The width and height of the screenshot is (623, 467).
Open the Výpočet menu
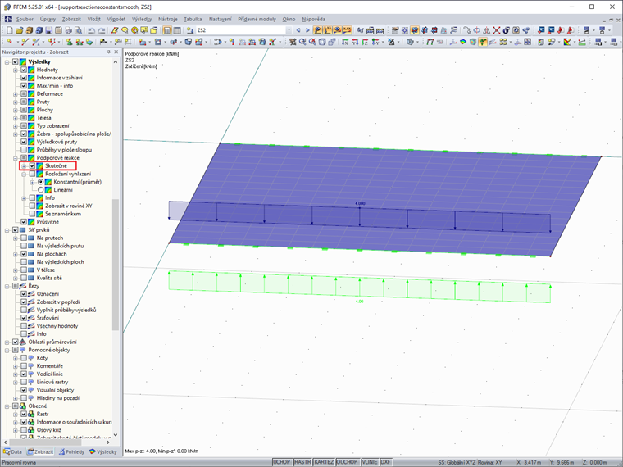[116, 19]
